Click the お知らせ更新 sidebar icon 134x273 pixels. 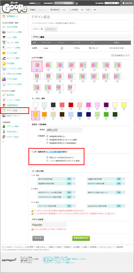pyautogui.click(x=4, y=27)
